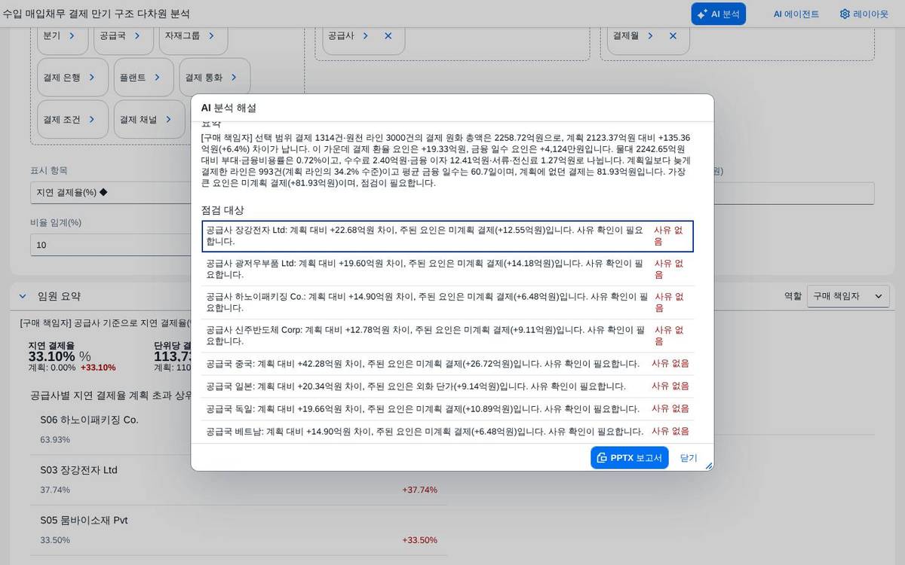
Task: Expand the 플랜트 chip chevron
Action: point(158,77)
